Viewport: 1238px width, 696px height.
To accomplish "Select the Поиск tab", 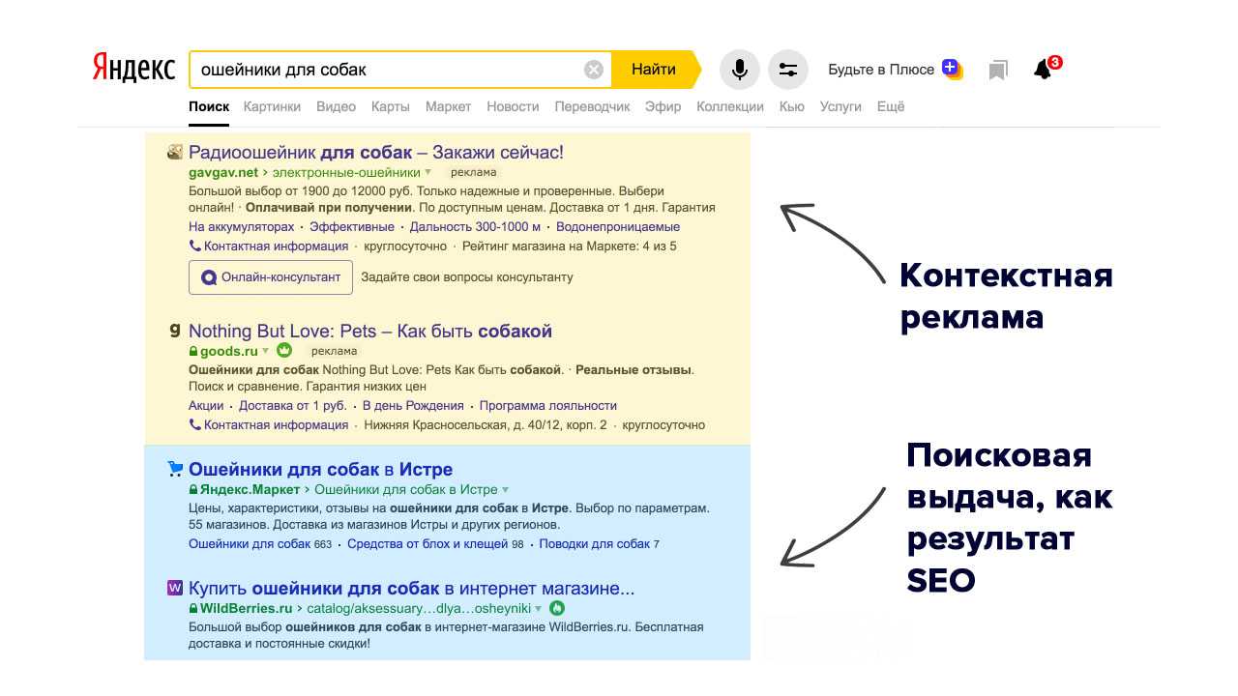I will click(x=209, y=106).
